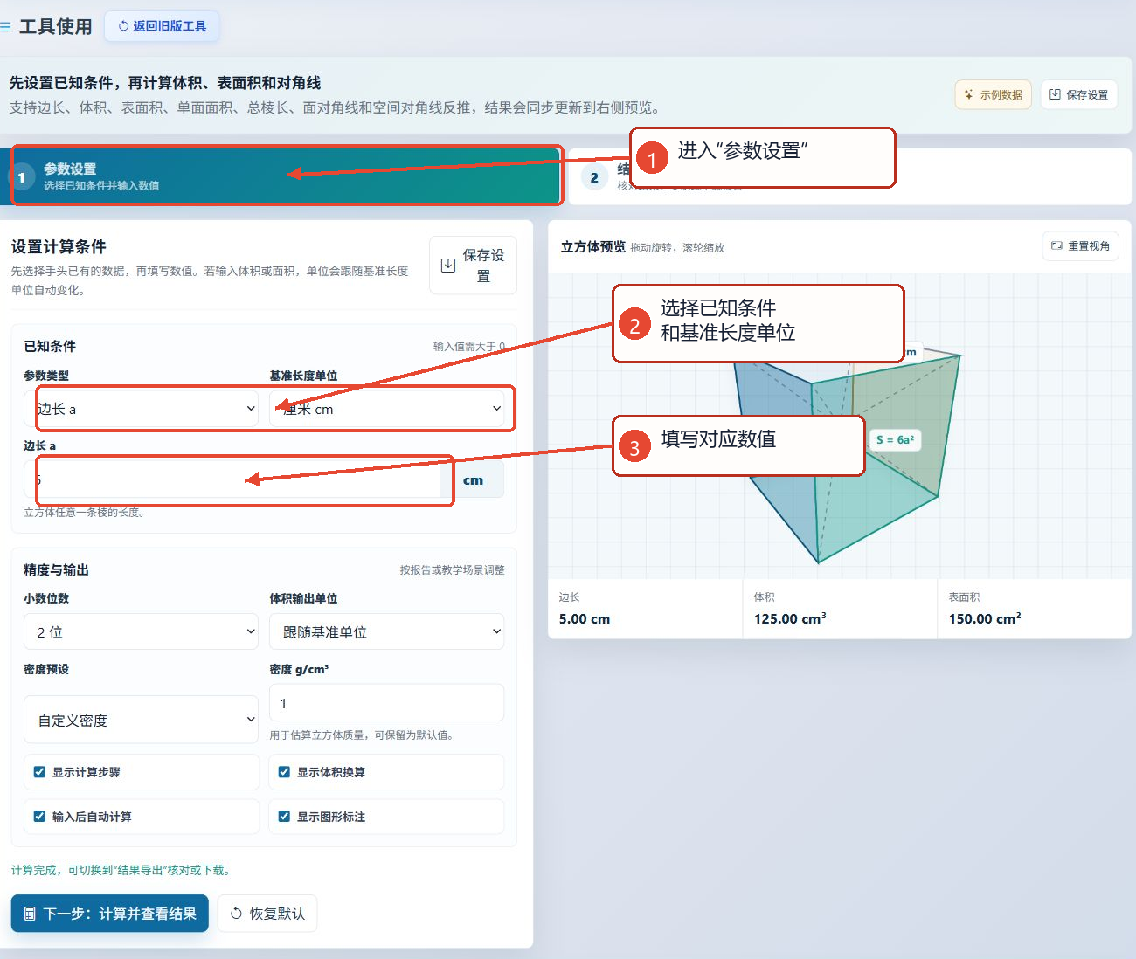
Task: Open the hamburger menu beside 工具使用
Action: point(5,27)
